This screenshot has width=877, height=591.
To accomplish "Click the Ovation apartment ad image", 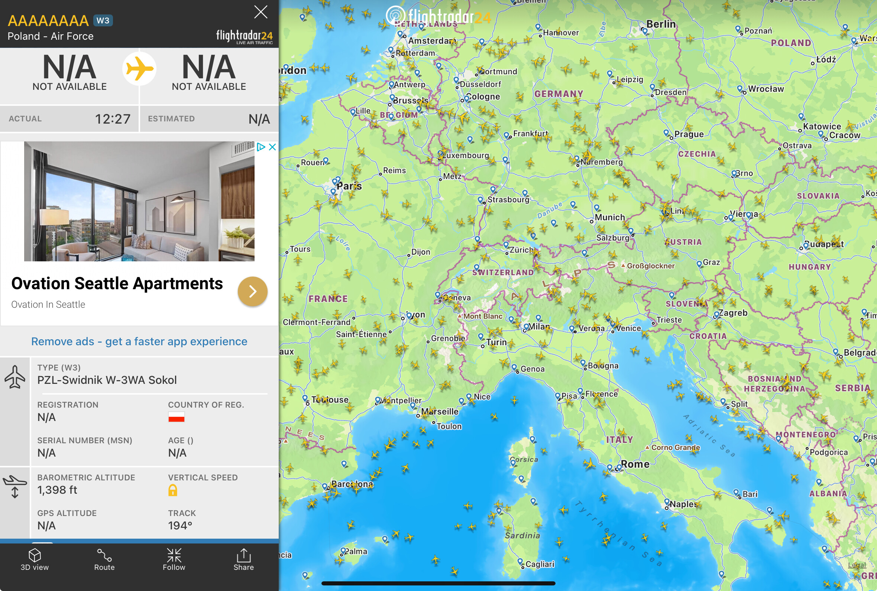I will click(139, 201).
